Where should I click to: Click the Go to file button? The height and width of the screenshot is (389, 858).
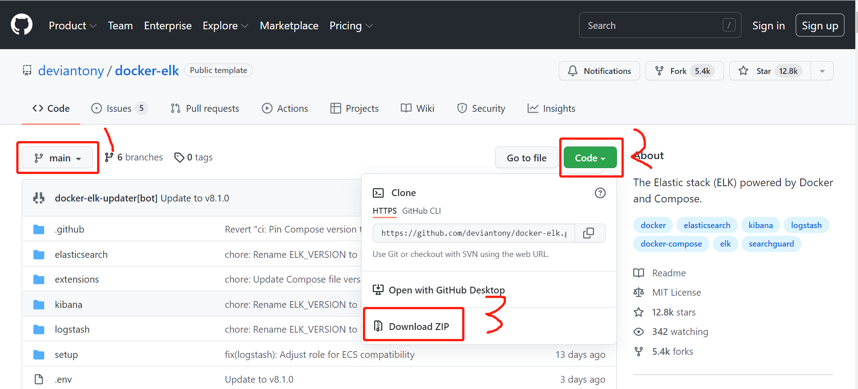pos(526,158)
